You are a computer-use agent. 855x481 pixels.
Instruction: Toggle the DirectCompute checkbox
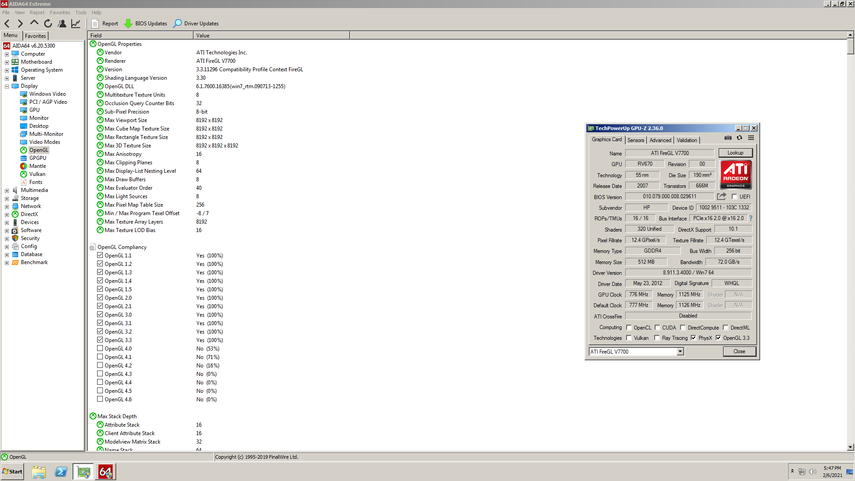pos(683,327)
